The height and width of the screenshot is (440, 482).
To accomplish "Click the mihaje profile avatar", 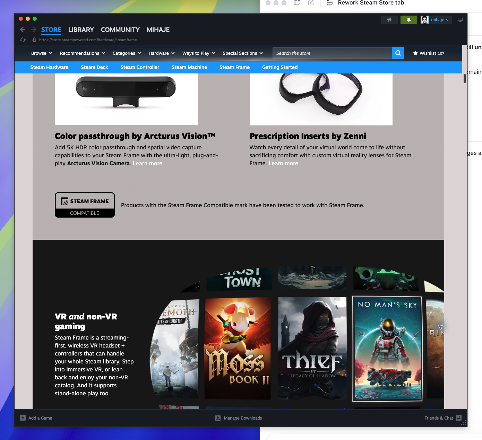I will (425, 20).
